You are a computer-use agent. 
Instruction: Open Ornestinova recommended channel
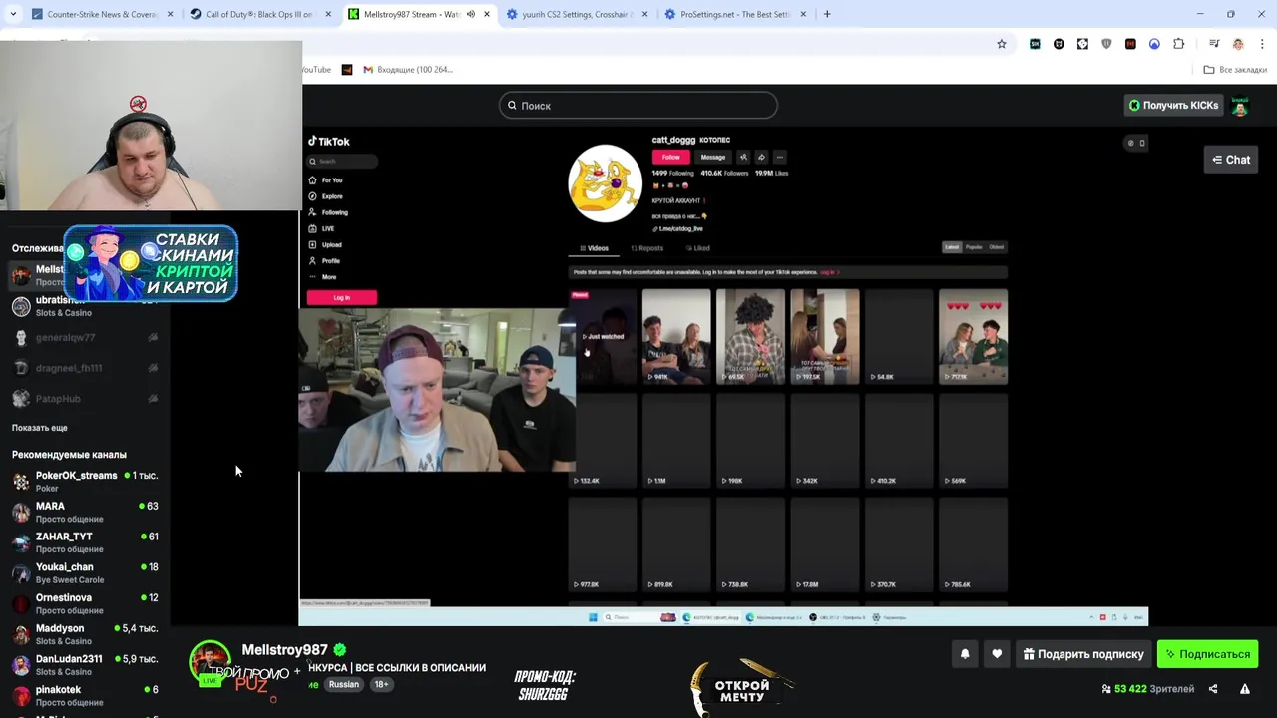(x=85, y=604)
